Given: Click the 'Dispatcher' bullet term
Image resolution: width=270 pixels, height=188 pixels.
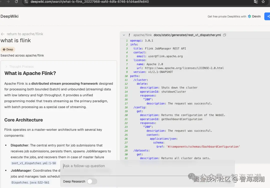Looking at the screenshot, I should tap(19, 145).
